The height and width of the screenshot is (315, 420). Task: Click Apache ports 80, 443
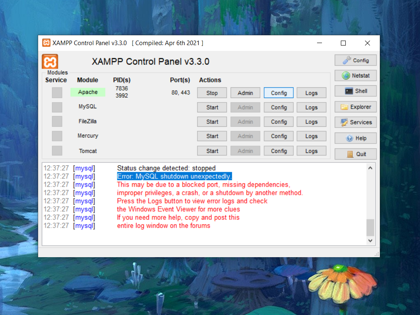click(x=181, y=92)
